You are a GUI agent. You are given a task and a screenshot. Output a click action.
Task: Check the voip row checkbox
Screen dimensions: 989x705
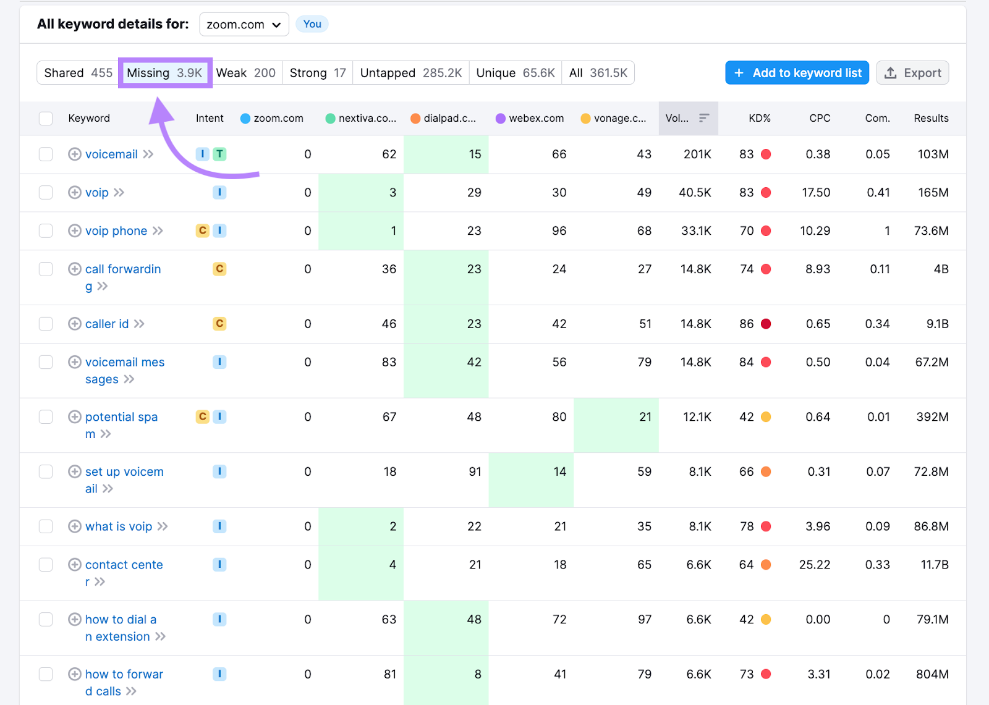[x=46, y=192]
